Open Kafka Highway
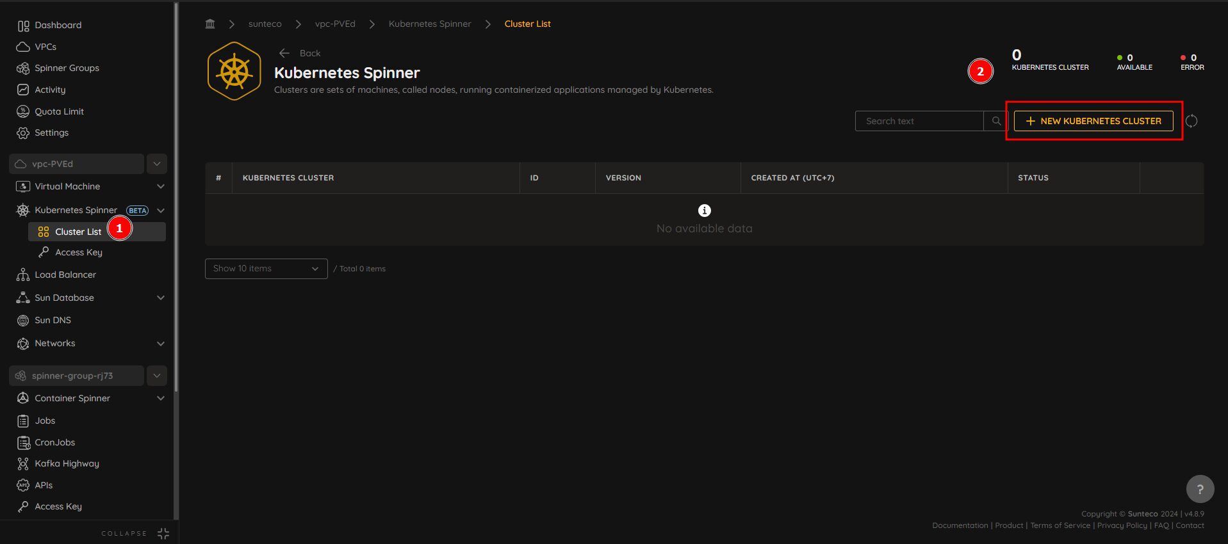Viewport: 1228px width, 544px height. click(x=58, y=463)
